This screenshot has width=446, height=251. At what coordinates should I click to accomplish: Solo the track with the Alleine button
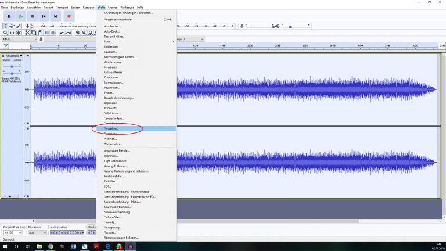(17, 60)
